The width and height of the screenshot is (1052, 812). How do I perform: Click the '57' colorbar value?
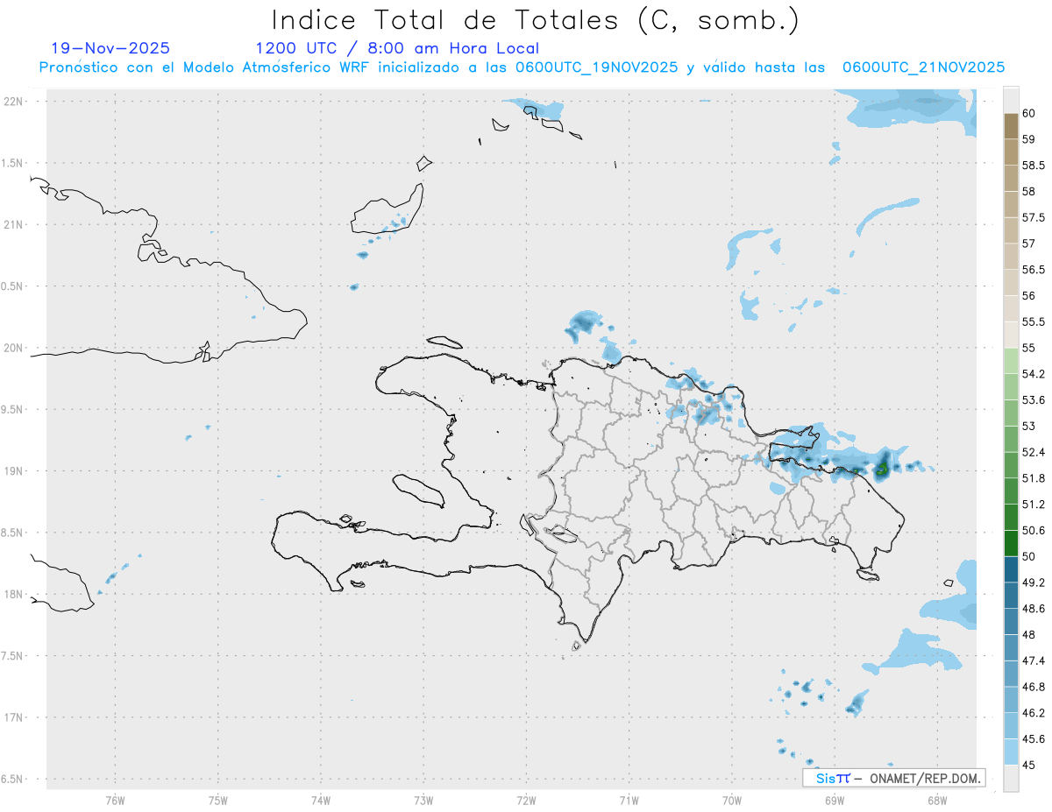[1029, 243]
